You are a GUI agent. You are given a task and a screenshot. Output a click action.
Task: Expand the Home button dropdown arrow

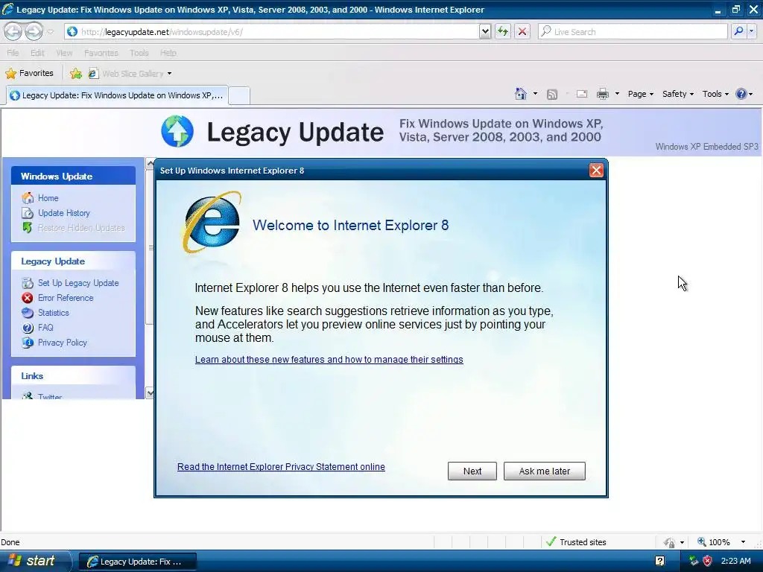point(535,94)
